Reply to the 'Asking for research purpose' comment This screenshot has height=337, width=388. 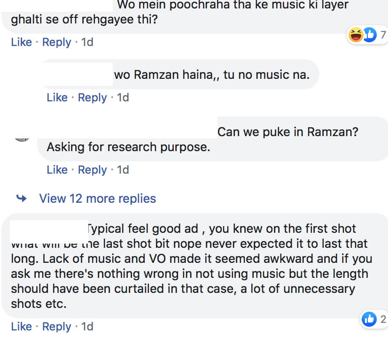tap(92, 170)
